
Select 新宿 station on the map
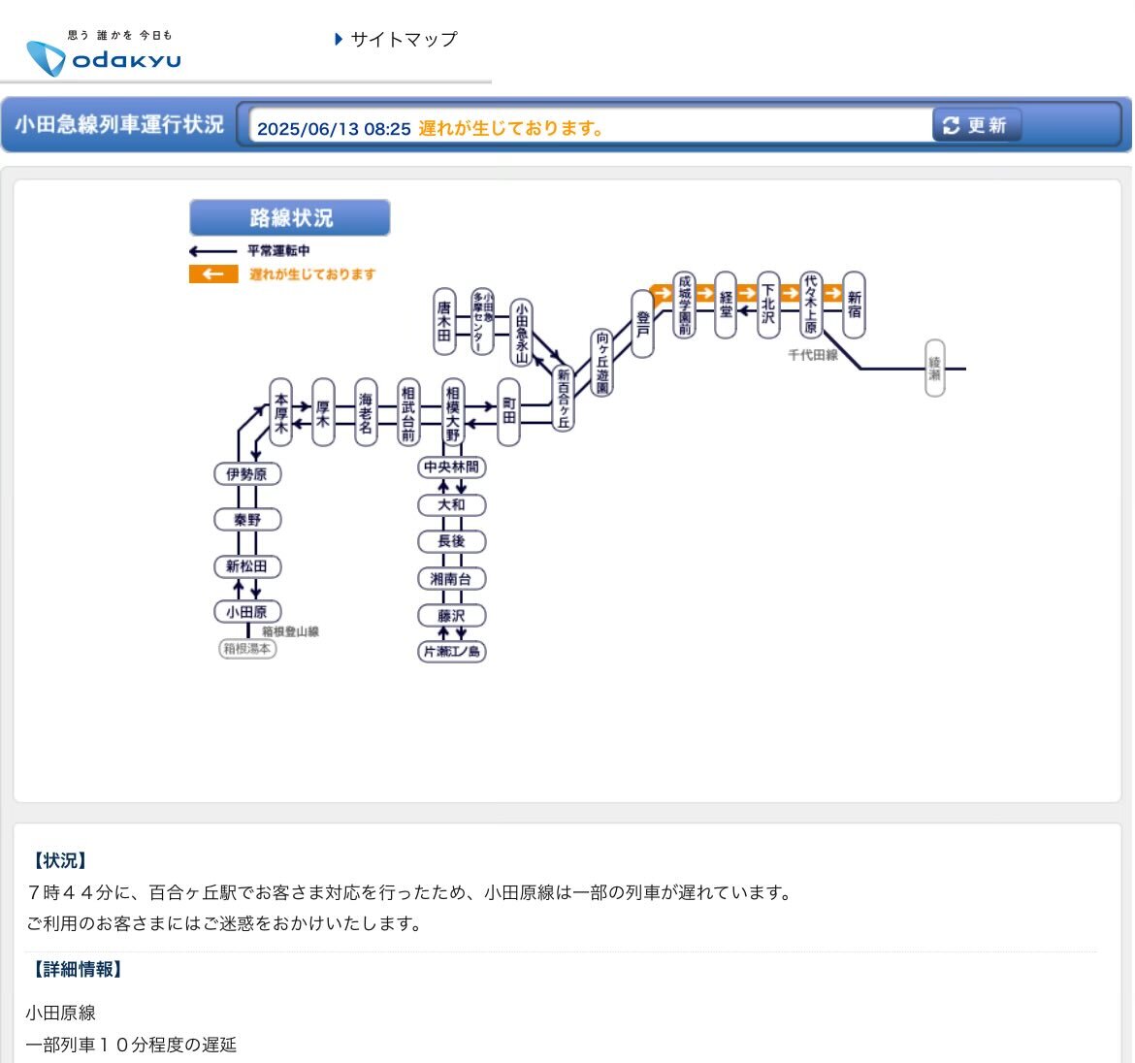(x=854, y=305)
